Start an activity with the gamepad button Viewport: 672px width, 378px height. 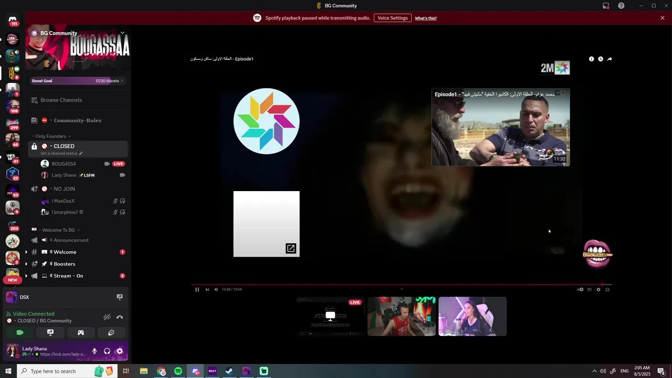(x=81, y=332)
